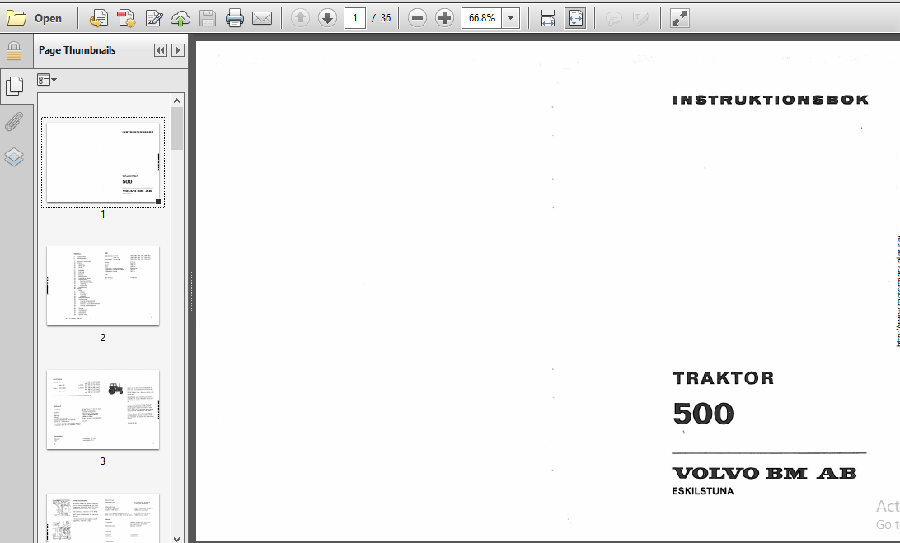900x543 pixels.
Task: Click the ESKILSTUNA text
Action: click(x=703, y=491)
